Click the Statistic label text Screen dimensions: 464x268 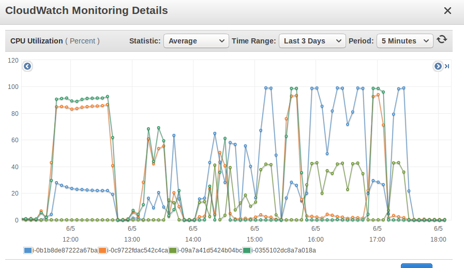pos(145,41)
